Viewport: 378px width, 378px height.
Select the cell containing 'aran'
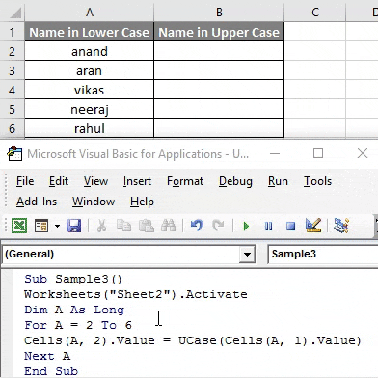(90, 70)
